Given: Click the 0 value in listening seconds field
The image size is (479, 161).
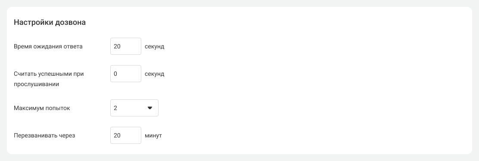Looking at the screenshot, I should tap(115, 74).
